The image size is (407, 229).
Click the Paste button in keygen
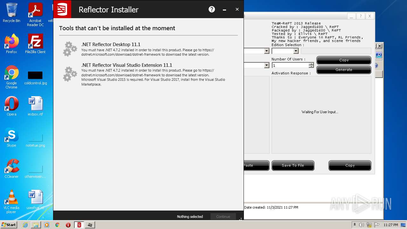pos(257,165)
